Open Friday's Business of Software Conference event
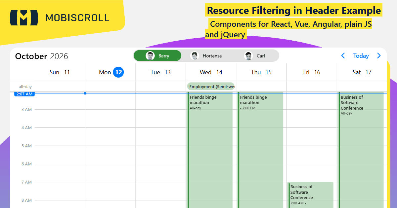Screen dimensions: 397x208 (x=311, y=195)
